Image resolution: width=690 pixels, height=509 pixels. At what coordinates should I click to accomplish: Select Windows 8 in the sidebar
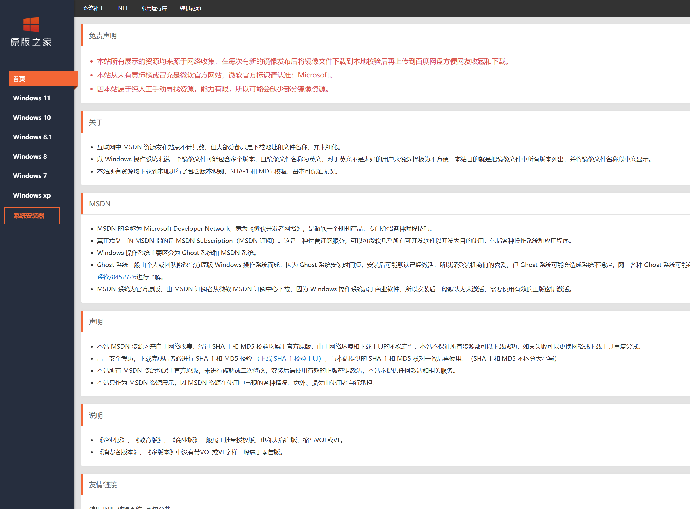click(30, 156)
